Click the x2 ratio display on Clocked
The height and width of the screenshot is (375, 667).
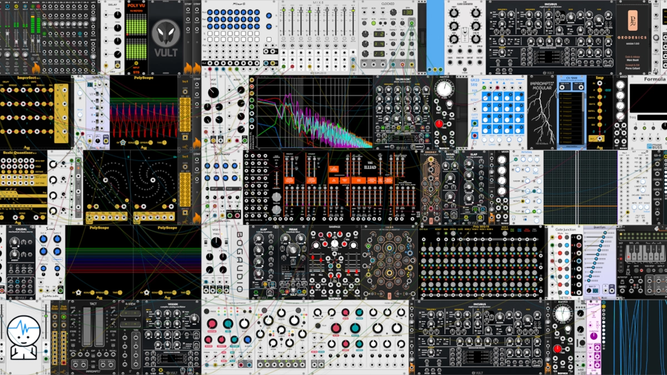[x=380, y=33]
